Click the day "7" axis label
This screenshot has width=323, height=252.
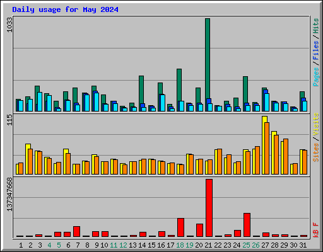tap(78, 245)
